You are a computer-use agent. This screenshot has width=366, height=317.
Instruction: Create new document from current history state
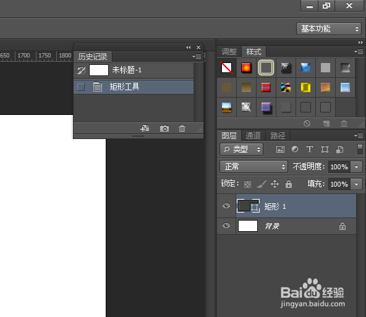click(145, 129)
